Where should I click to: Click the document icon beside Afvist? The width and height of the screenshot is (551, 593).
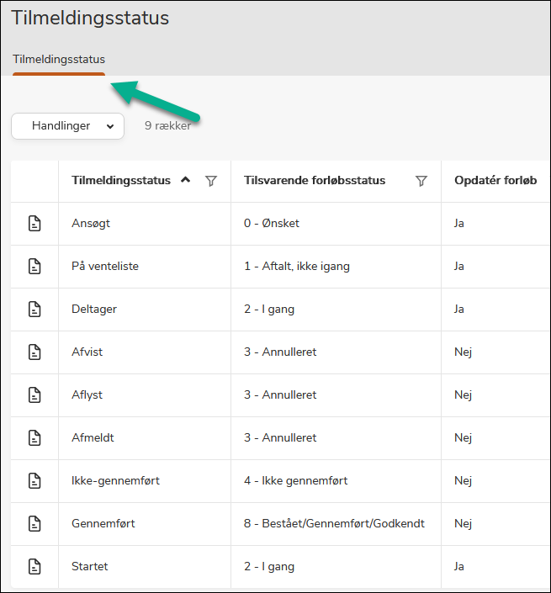point(34,352)
